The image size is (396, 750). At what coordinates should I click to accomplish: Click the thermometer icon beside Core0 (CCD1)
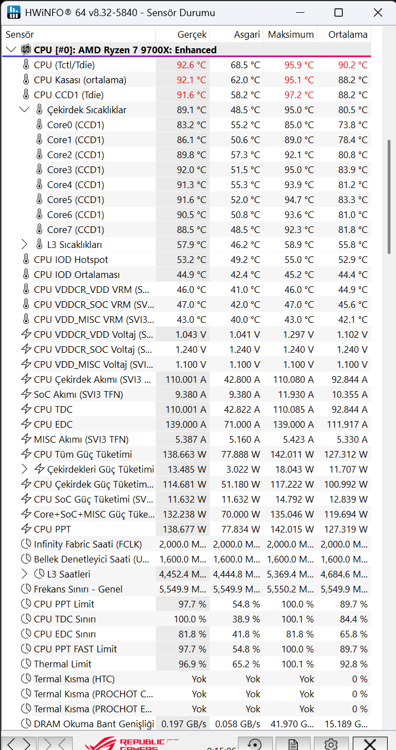(x=39, y=125)
